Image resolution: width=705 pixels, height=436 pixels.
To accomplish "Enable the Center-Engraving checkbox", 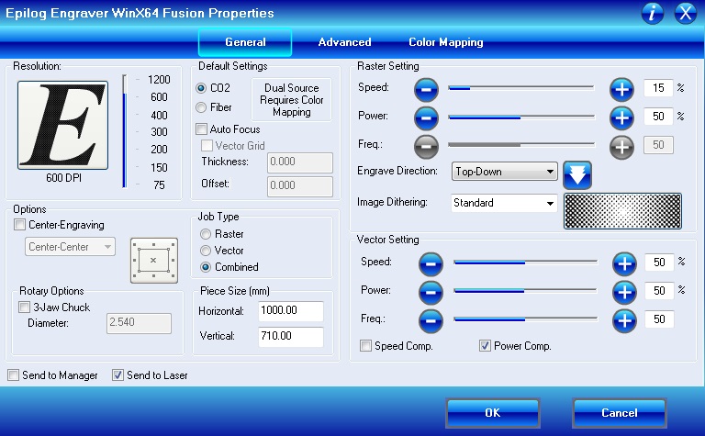I will pyautogui.click(x=20, y=225).
